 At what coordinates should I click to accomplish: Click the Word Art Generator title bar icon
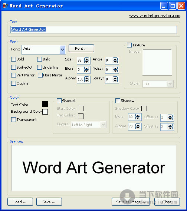coord(5,6)
